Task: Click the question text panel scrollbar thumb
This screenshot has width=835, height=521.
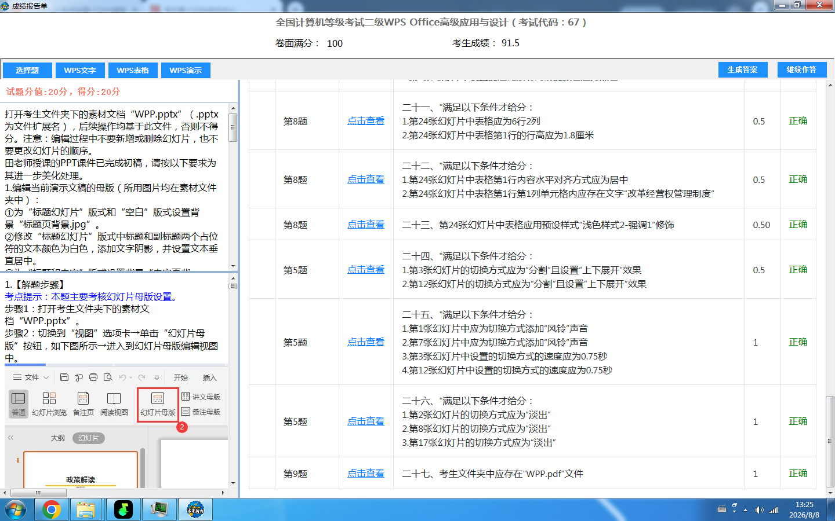Action: 233,127
